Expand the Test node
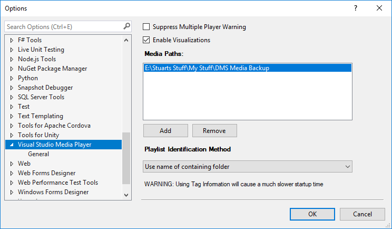 tap(12, 107)
